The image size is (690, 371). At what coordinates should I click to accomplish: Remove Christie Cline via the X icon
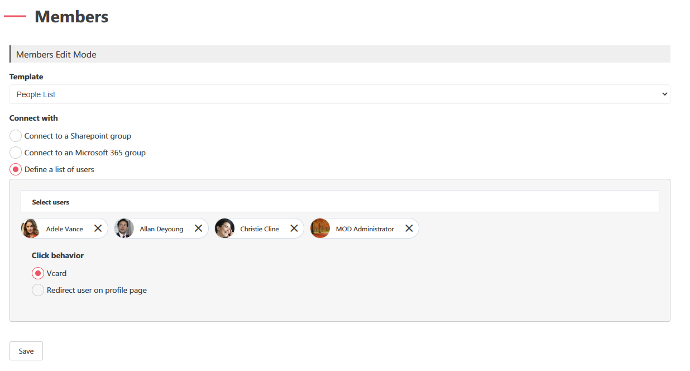[x=294, y=229]
